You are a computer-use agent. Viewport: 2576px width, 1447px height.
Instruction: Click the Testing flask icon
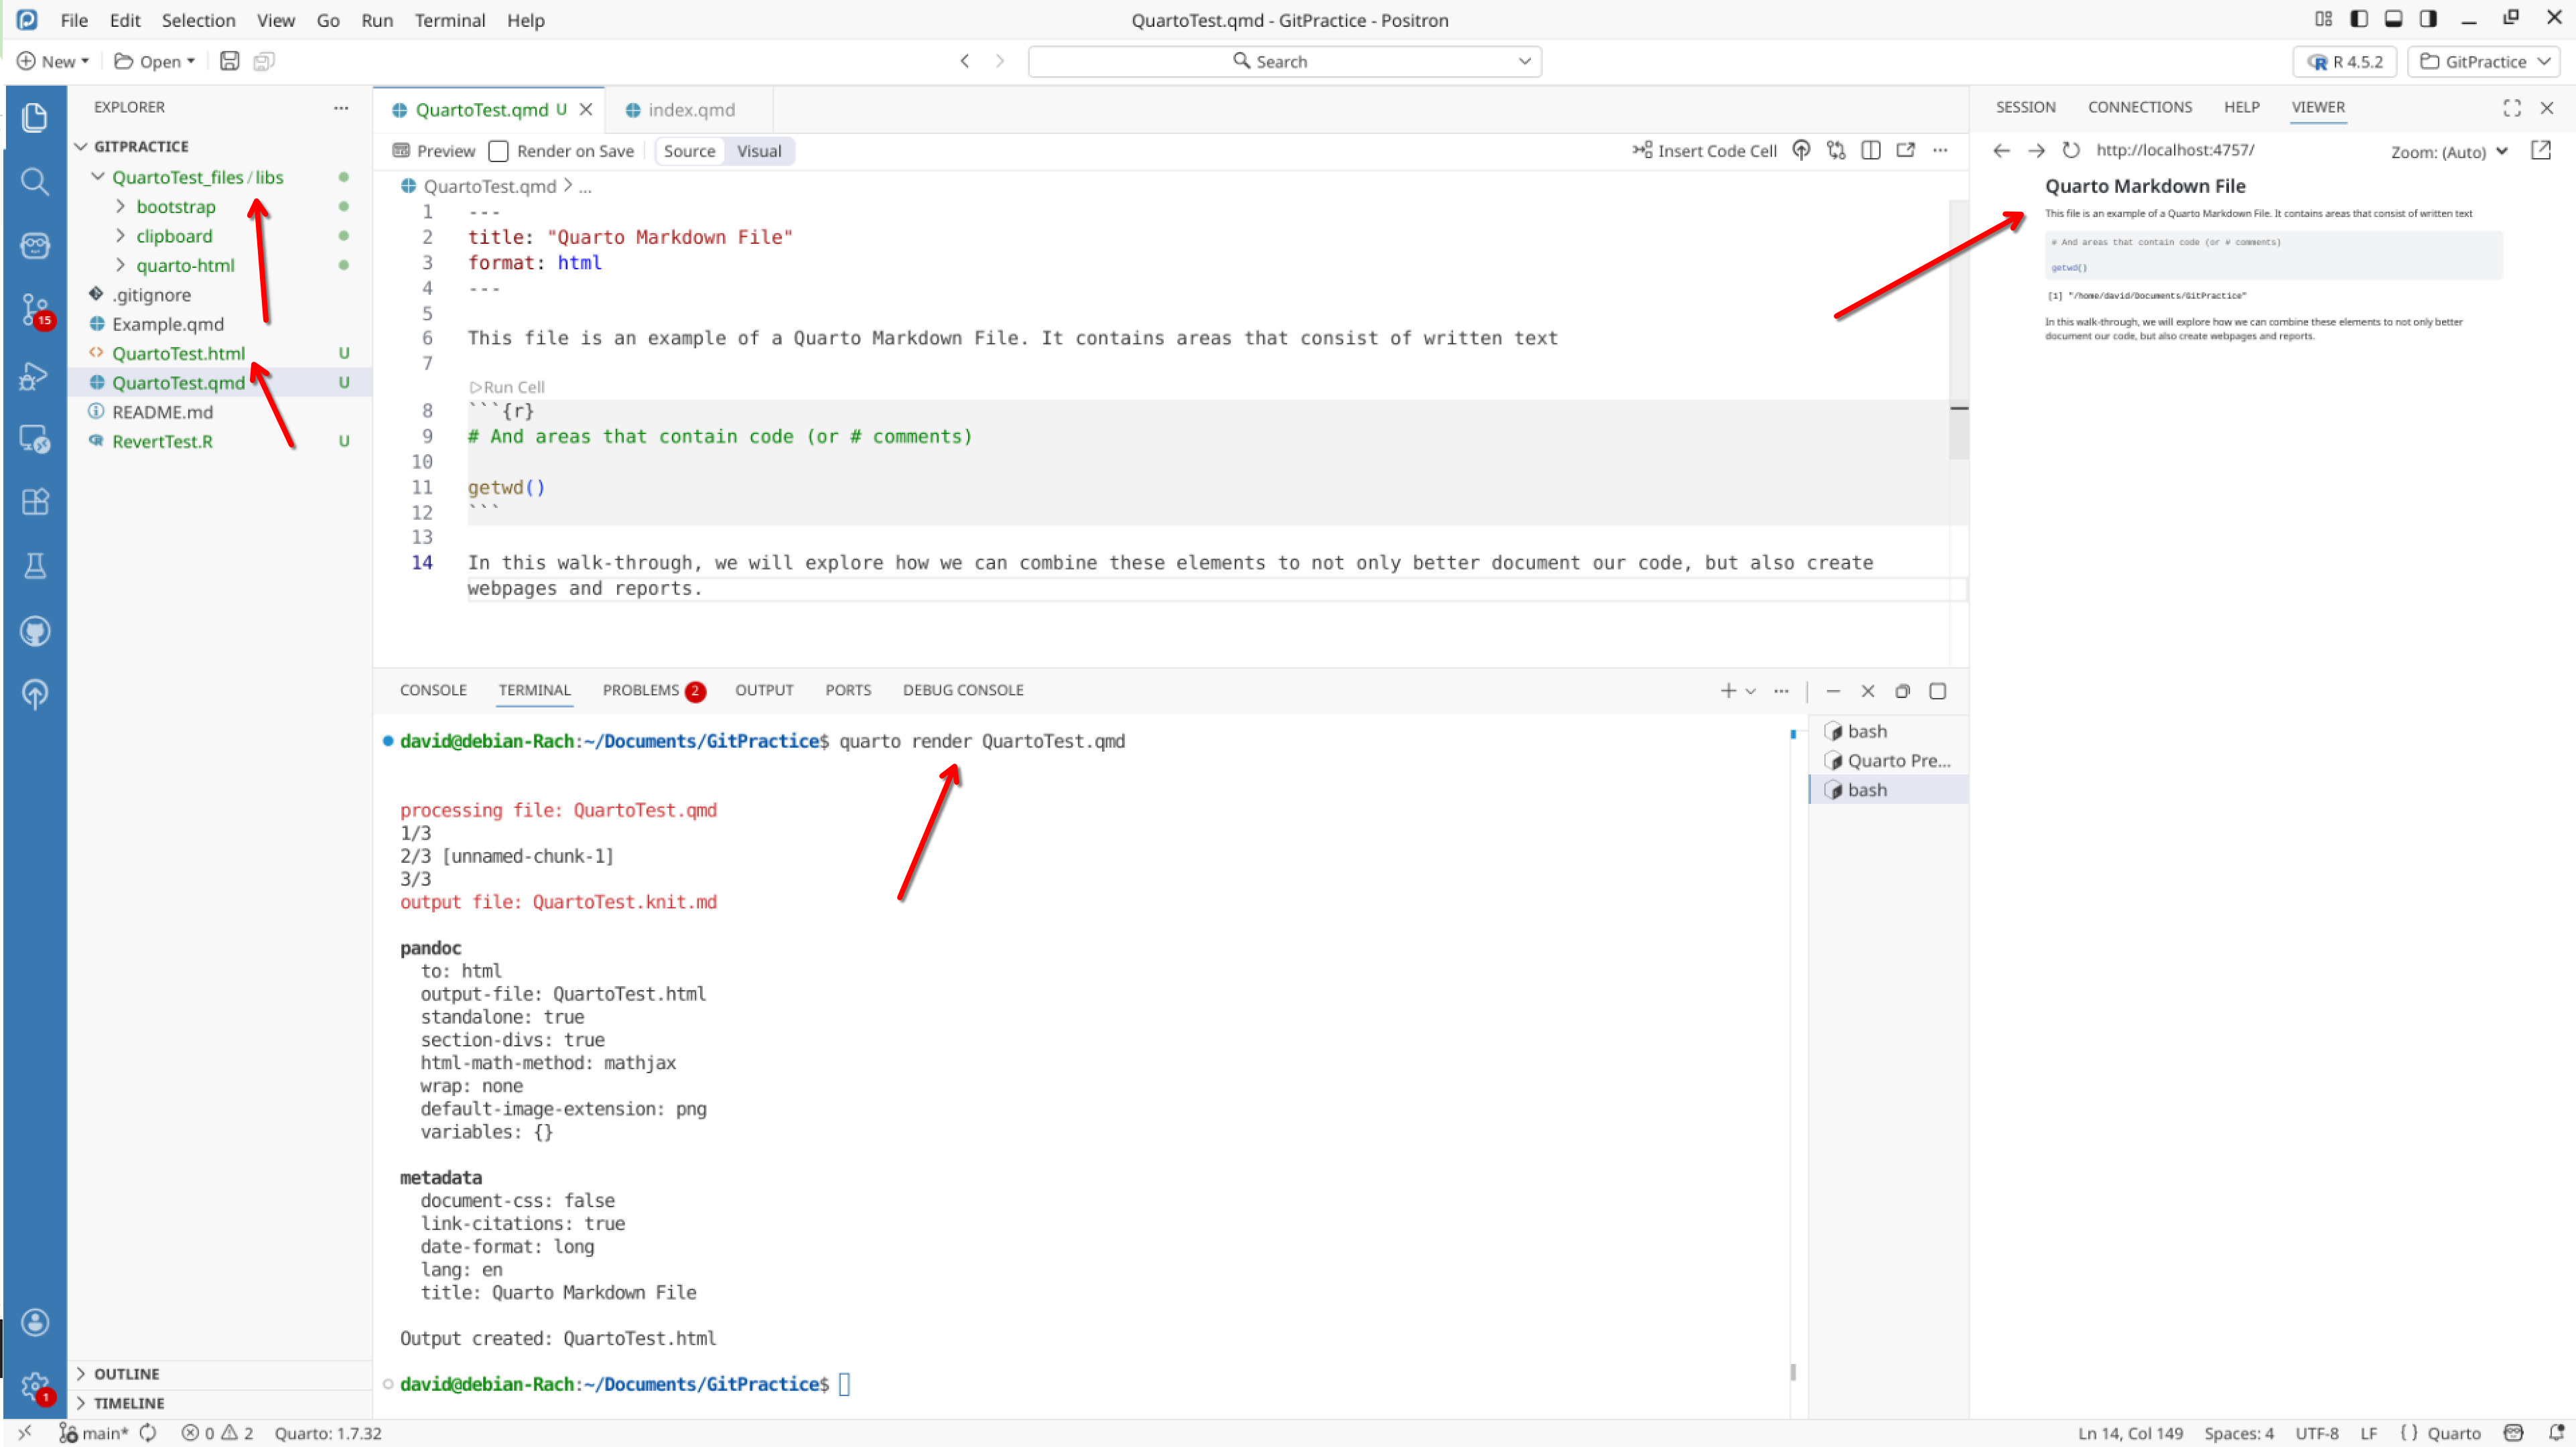tap(35, 566)
